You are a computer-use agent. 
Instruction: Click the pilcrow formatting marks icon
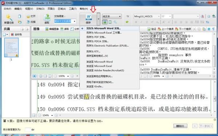pos(214,29)
